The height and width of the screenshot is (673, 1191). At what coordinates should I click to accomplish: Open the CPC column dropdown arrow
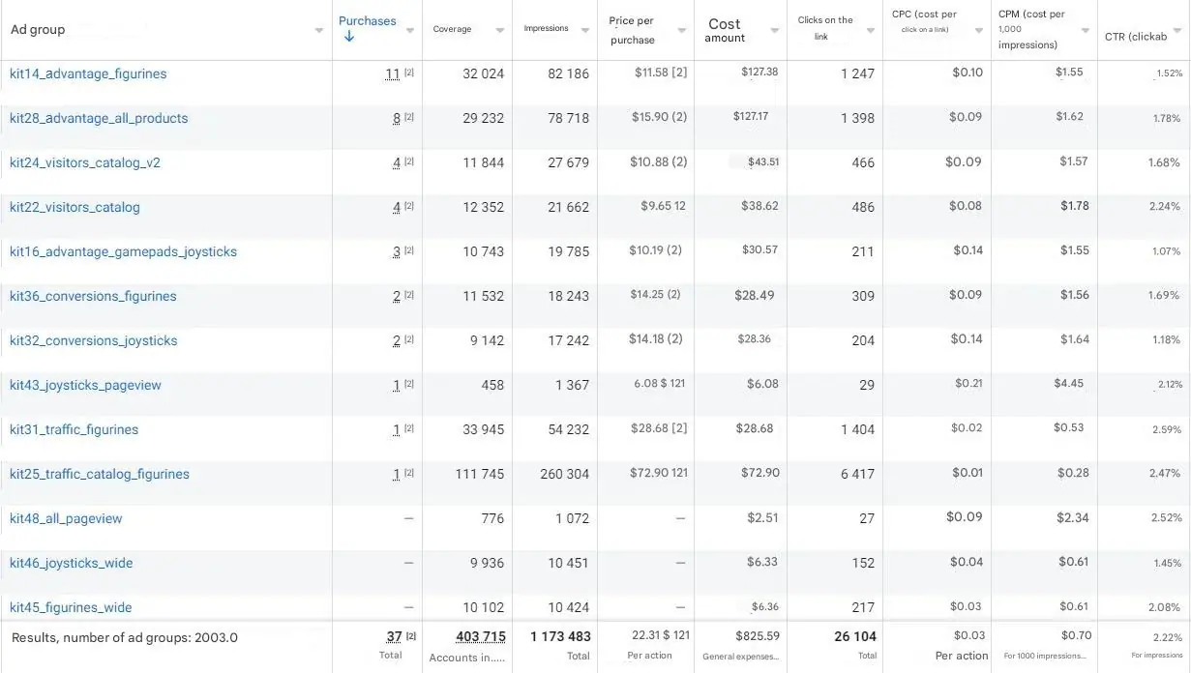pyautogui.click(x=978, y=31)
